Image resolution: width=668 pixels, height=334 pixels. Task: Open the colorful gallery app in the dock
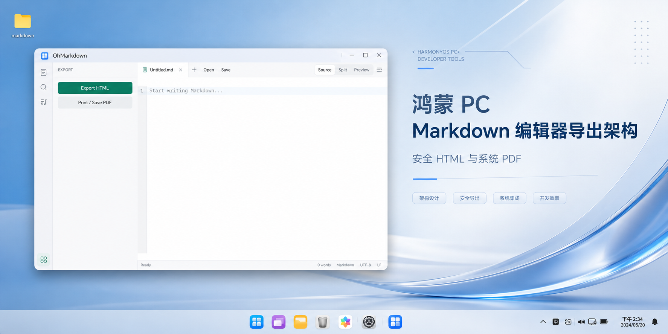point(345,322)
